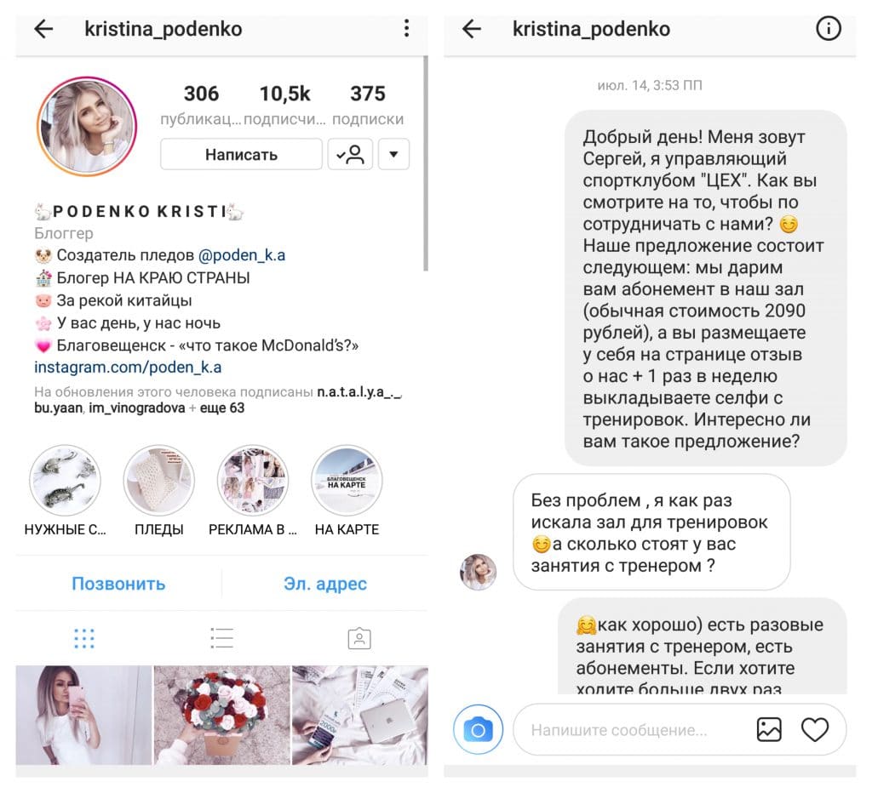Switch to list view of posts

point(222,638)
